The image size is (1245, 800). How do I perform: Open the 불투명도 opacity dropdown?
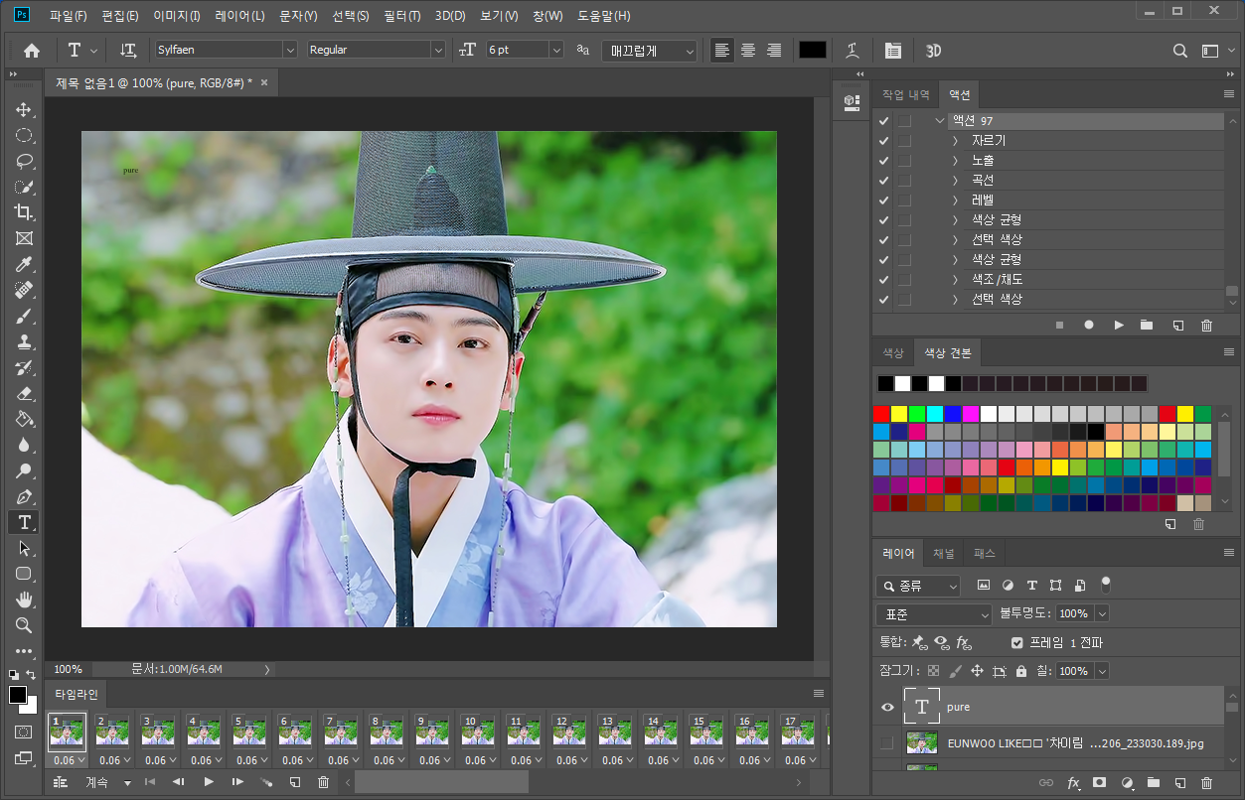pyautogui.click(x=1101, y=614)
